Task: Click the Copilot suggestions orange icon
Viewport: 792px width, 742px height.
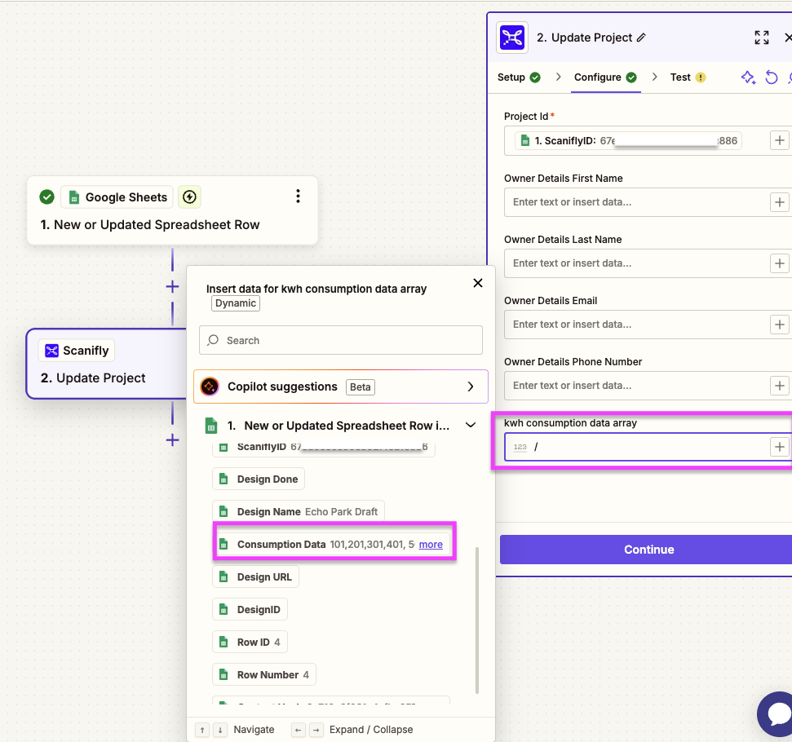Action: tap(210, 386)
